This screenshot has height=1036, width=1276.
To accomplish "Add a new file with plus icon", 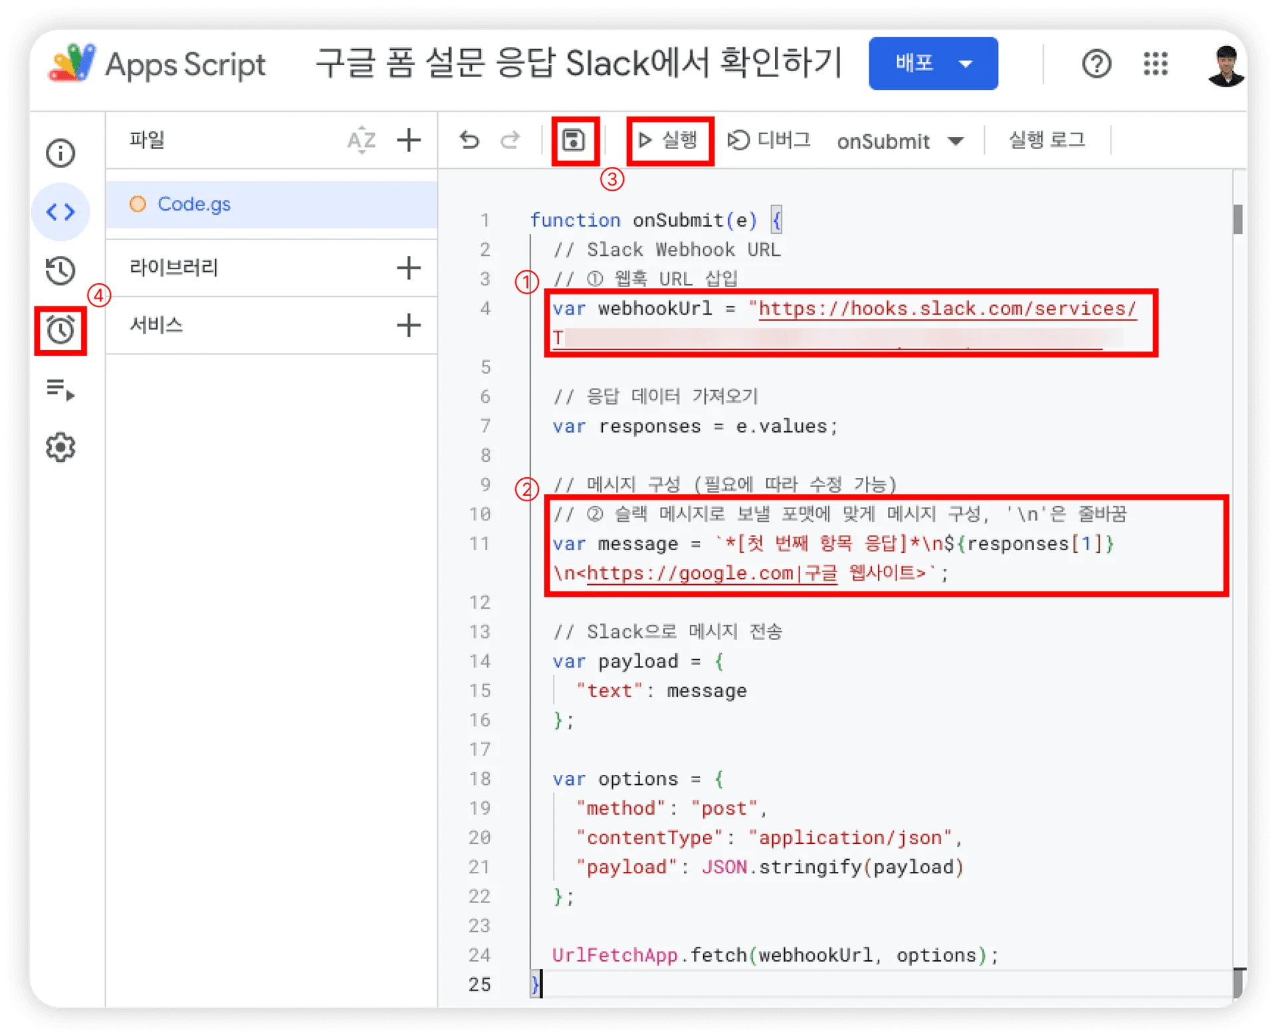I will click(x=409, y=140).
